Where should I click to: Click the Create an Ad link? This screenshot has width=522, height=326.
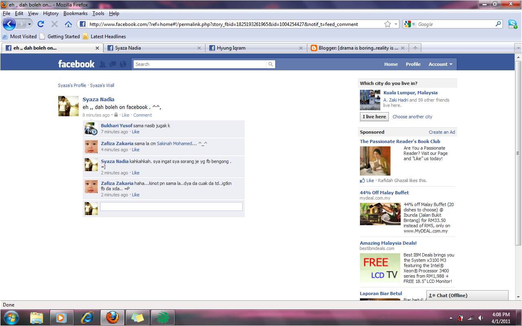442,132
